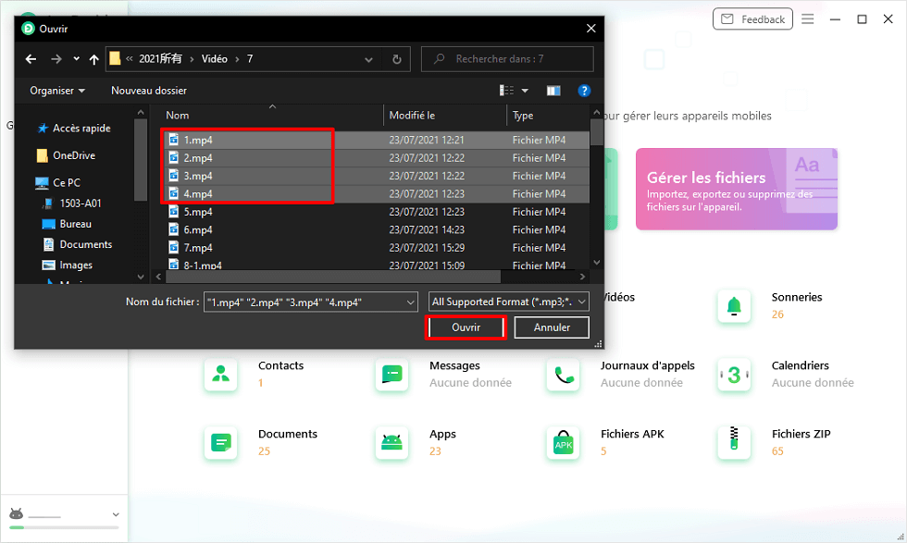Click the horizontal scrollbar of file list
Screen dimensions: 907x543
click(333, 277)
